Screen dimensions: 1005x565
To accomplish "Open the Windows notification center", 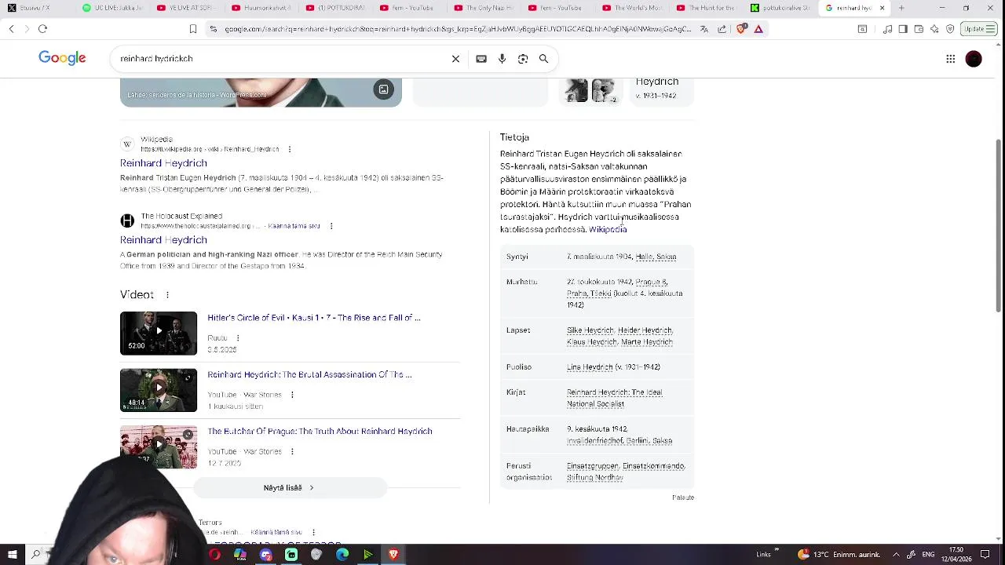I will tap(985, 555).
